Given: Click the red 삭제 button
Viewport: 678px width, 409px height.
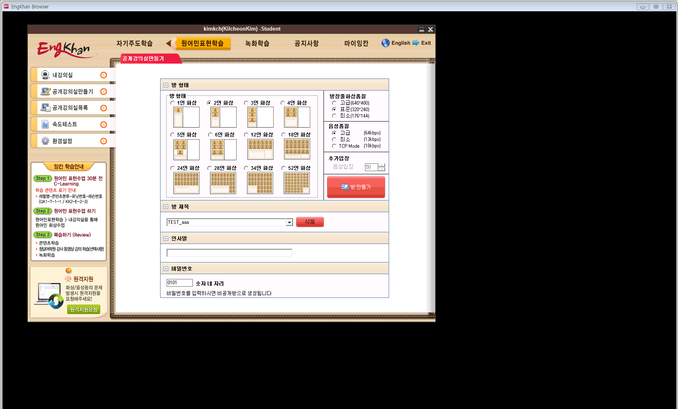Looking at the screenshot, I should click(310, 222).
